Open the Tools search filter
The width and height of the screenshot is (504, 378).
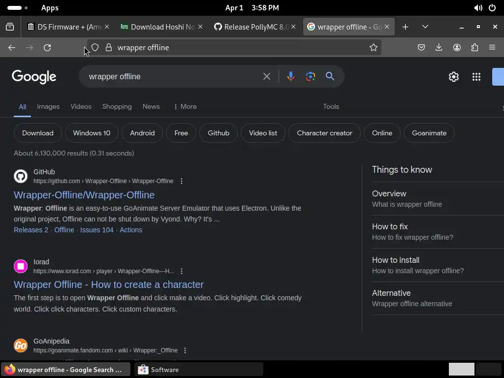click(331, 106)
